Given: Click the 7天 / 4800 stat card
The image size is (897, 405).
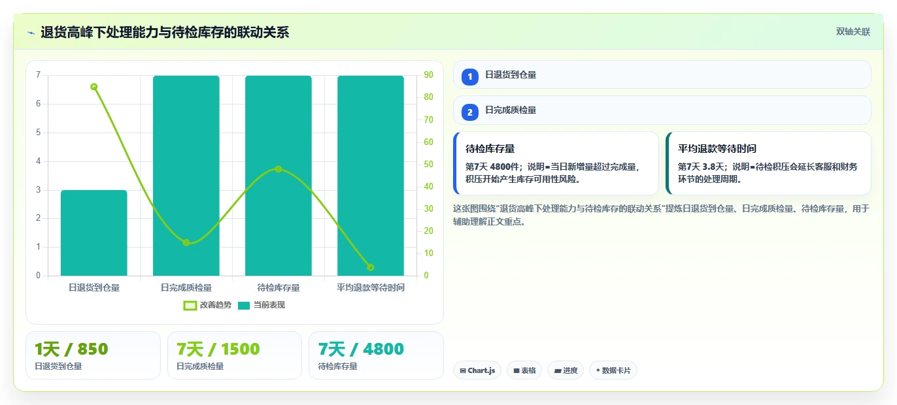Looking at the screenshot, I should [x=376, y=355].
